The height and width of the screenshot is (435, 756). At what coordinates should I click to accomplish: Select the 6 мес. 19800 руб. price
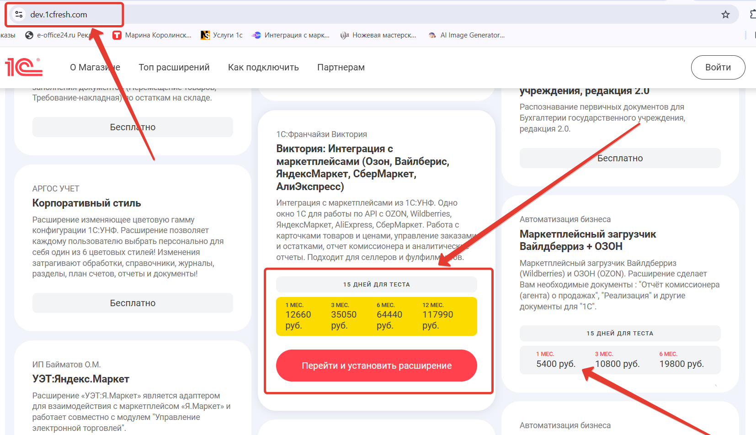(x=681, y=360)
